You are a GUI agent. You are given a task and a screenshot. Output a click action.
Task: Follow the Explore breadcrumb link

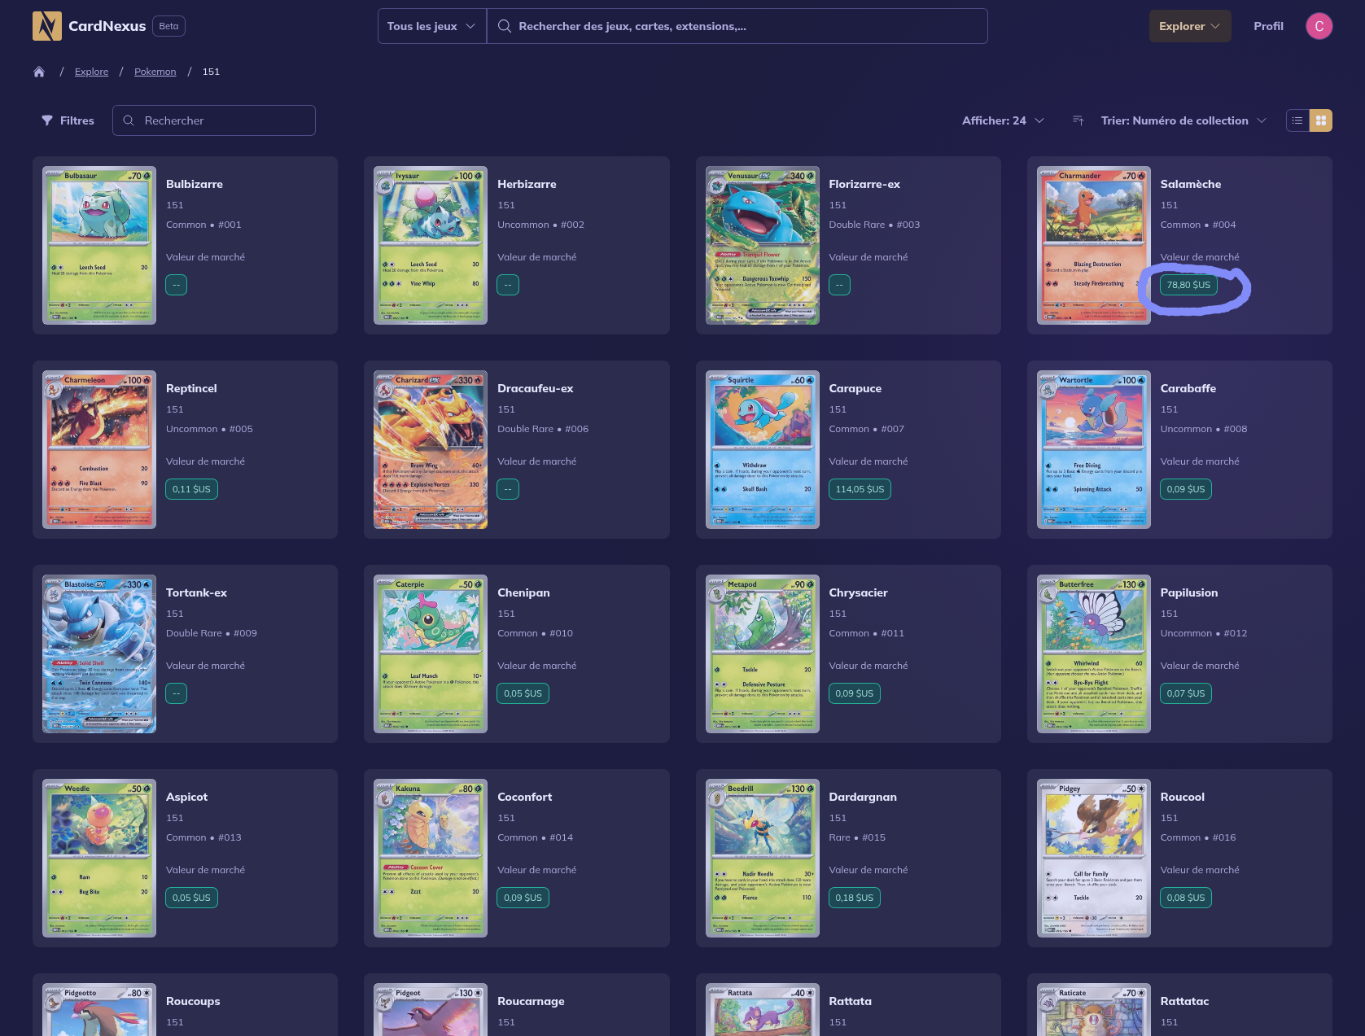[x=91, y=72]
